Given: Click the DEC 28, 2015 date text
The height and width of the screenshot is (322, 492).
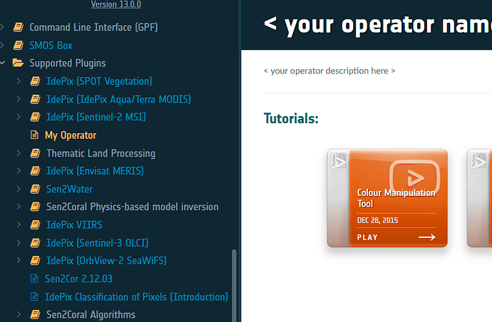Looking at the screenshot, I should [x=377, y=220].
